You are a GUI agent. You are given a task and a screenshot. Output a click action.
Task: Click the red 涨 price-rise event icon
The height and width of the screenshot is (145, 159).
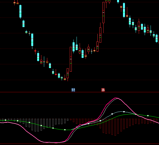103,90
